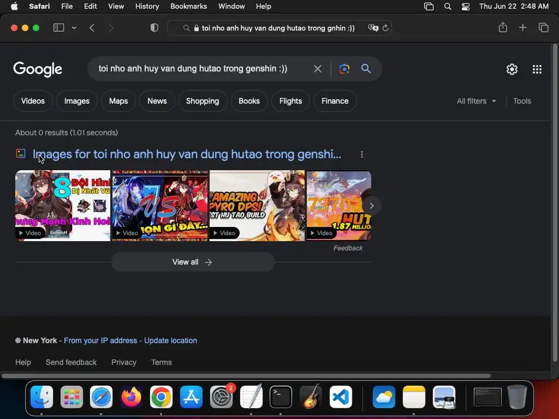559x419 pixels.
Task: Launch Firefox from the Dock
Action: (131, 397)
